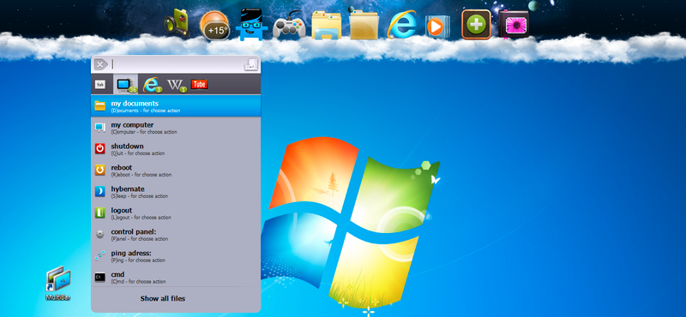686x317 pixels.
Task: Open the plain yellow folder dock icon
Action: pyautogui.click(x=364, y=26)
